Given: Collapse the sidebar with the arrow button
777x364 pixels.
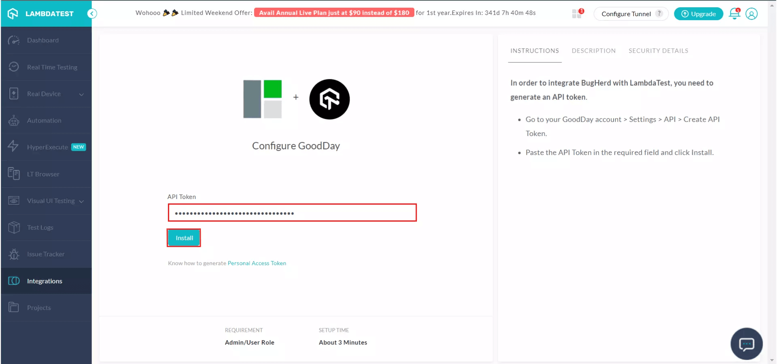Looking at the screenshot, I should click(x=92, y=13).
